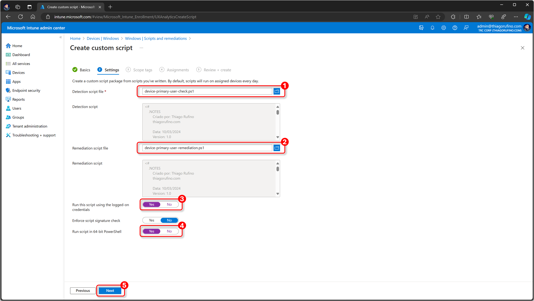The height and width of the screenshot is (301, 534).
Task: Add this page to favorites
Action: [x=438, y=17]
